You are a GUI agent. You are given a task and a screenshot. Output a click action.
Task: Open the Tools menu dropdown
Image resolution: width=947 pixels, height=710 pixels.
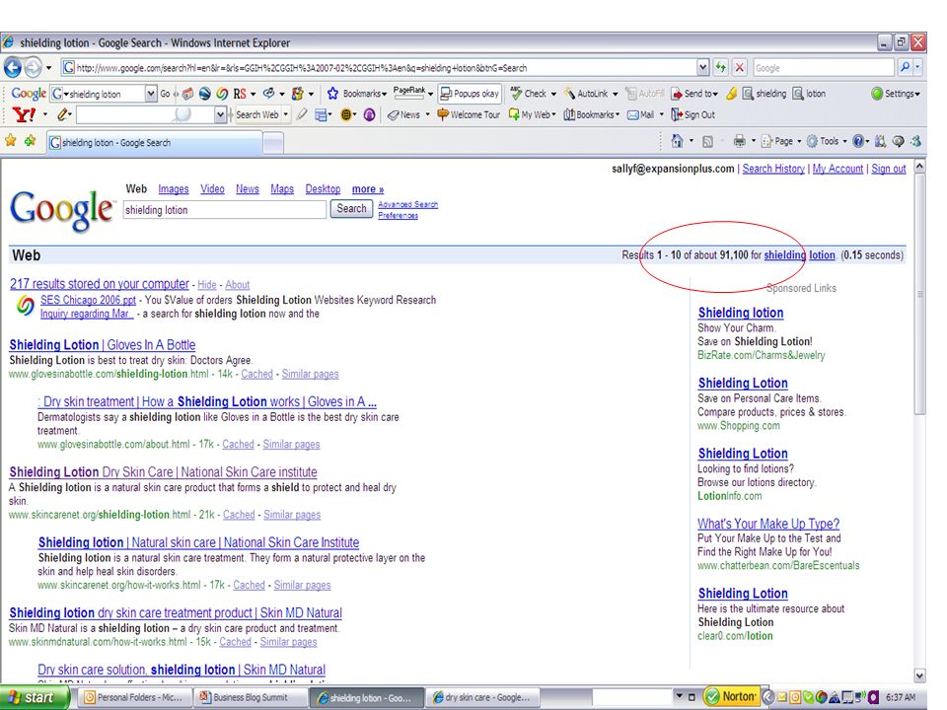tap(828, 141)
